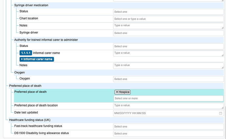The height and width of the screenshot is (139, 226).
Task: Click the Status label under informal carer authority
Action: (x=24, y=46)
